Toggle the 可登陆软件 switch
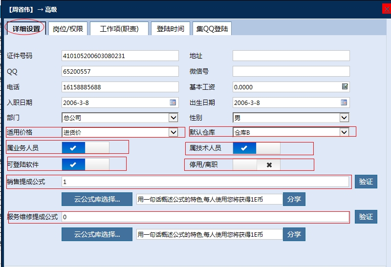This screenshot has width=391, height=267. 86,164
